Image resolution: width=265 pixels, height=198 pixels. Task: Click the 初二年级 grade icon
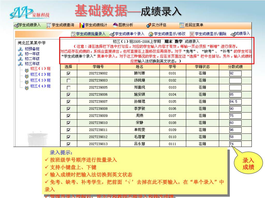click(20, 59)
